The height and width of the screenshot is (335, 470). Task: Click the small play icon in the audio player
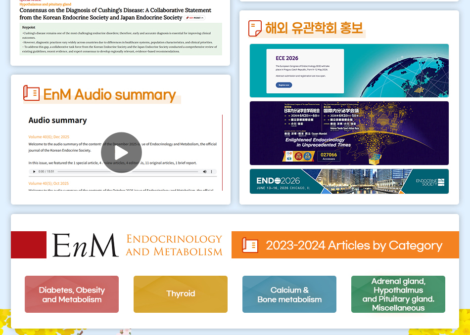(34, 171)
